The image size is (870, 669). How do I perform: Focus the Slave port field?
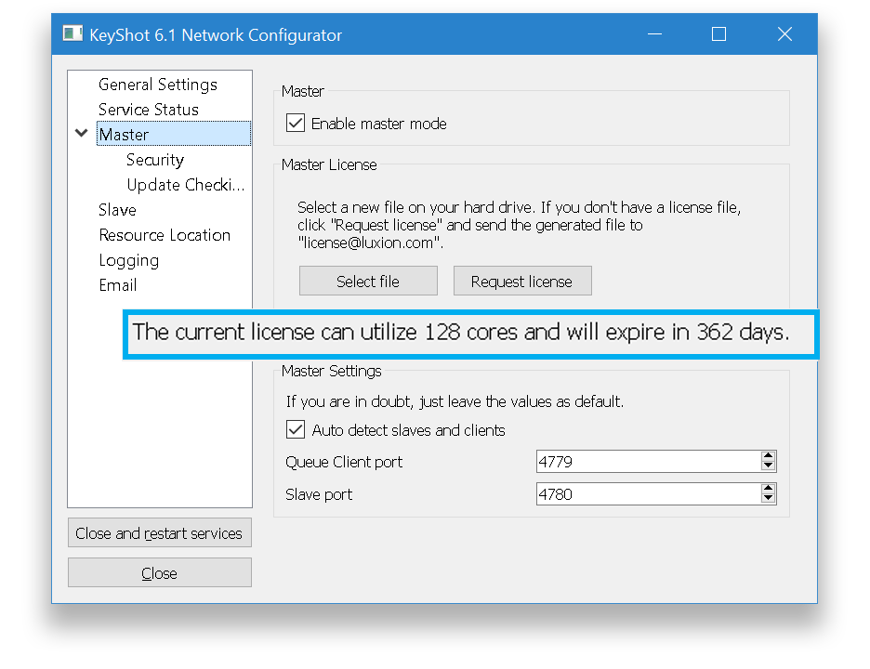click(648, 493)
